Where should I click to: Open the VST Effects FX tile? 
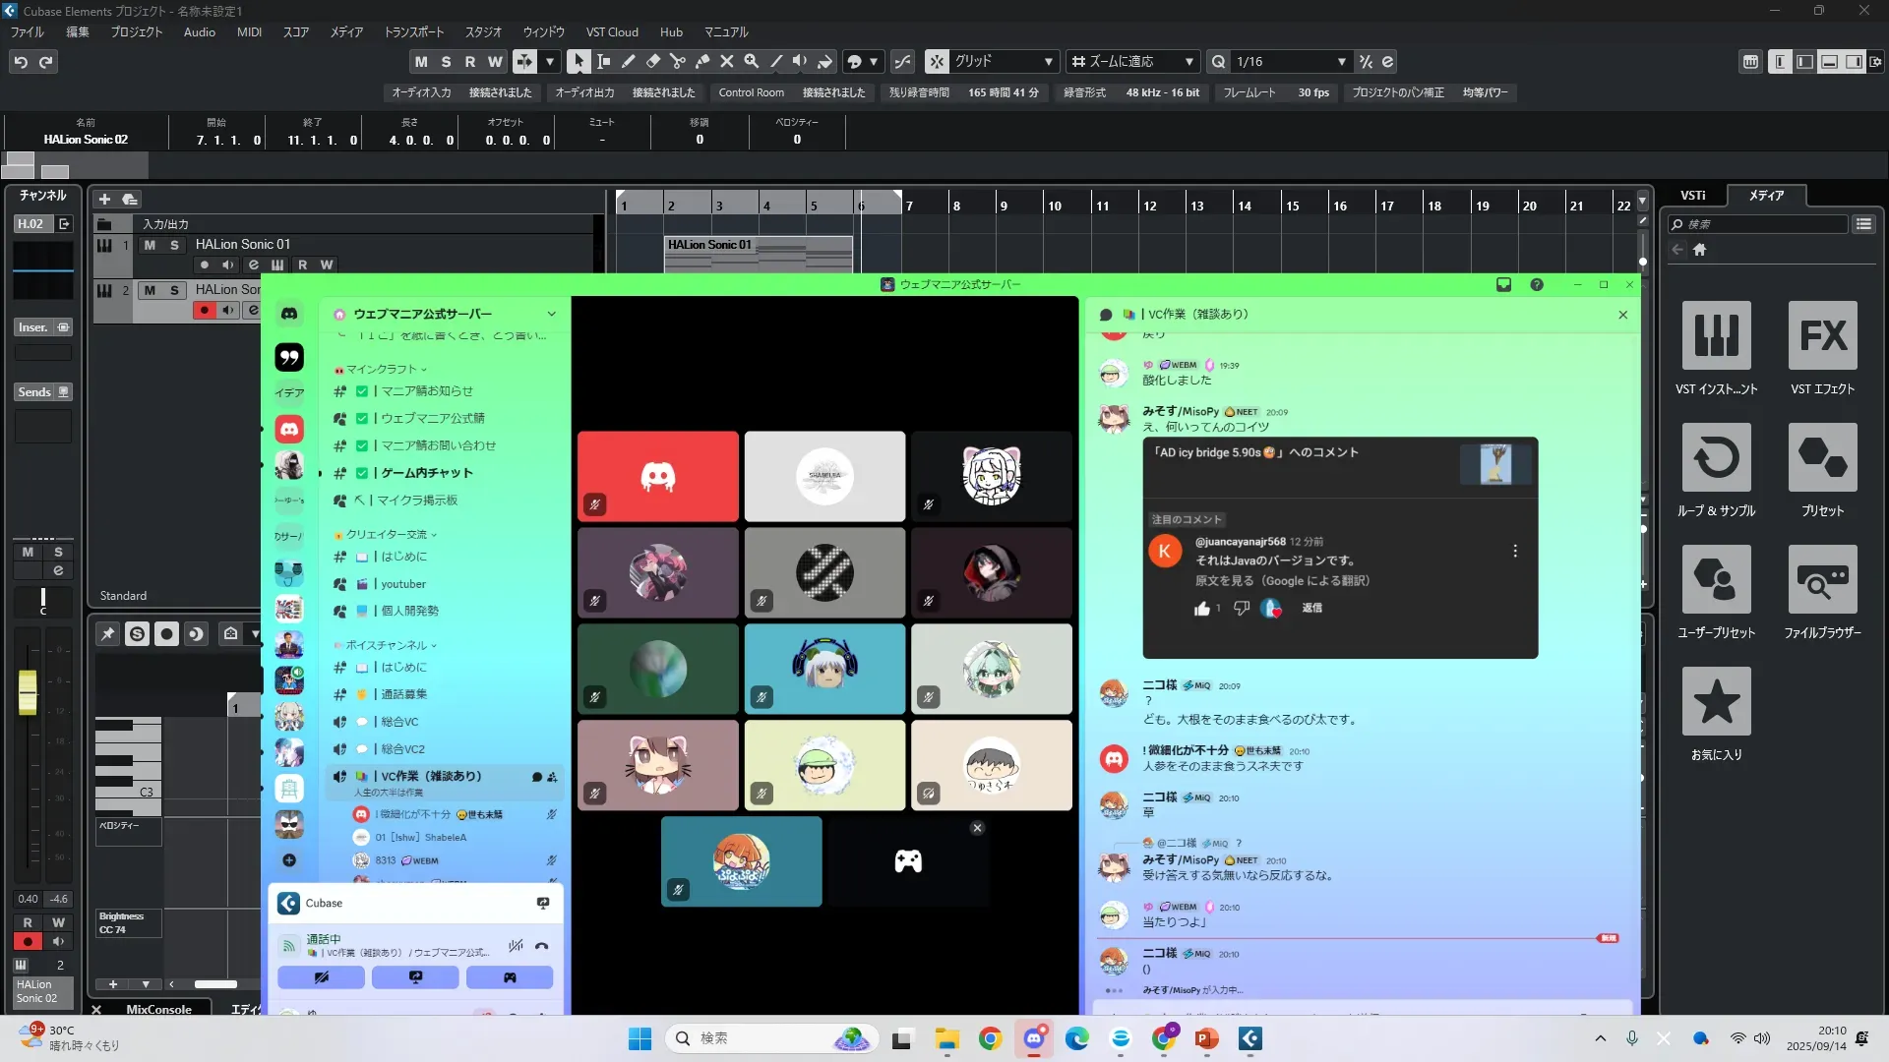[x=1822, y=336]
